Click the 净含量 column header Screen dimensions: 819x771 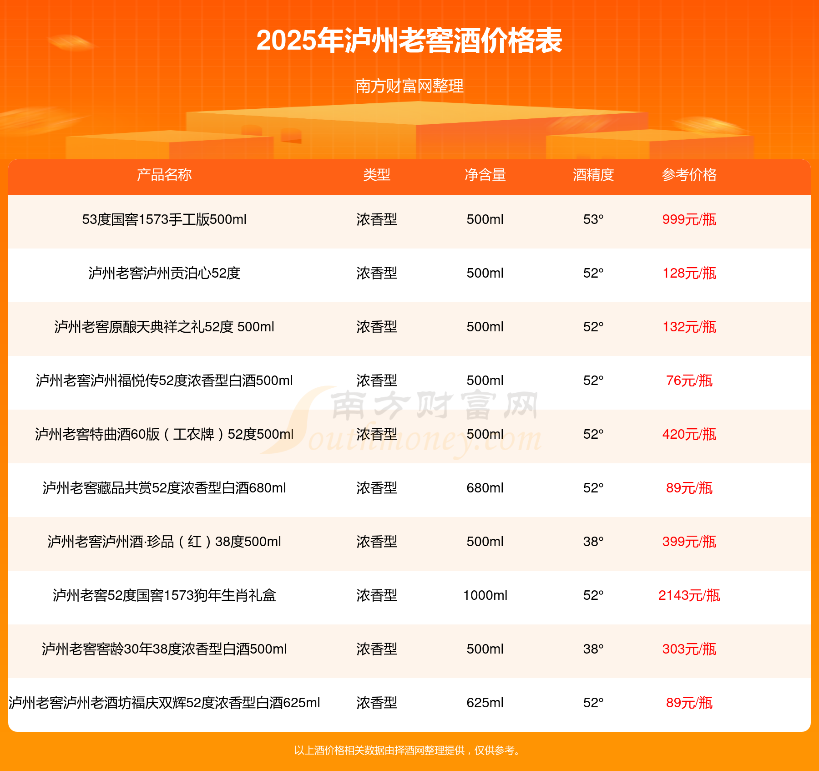click(x=485, y=175)
